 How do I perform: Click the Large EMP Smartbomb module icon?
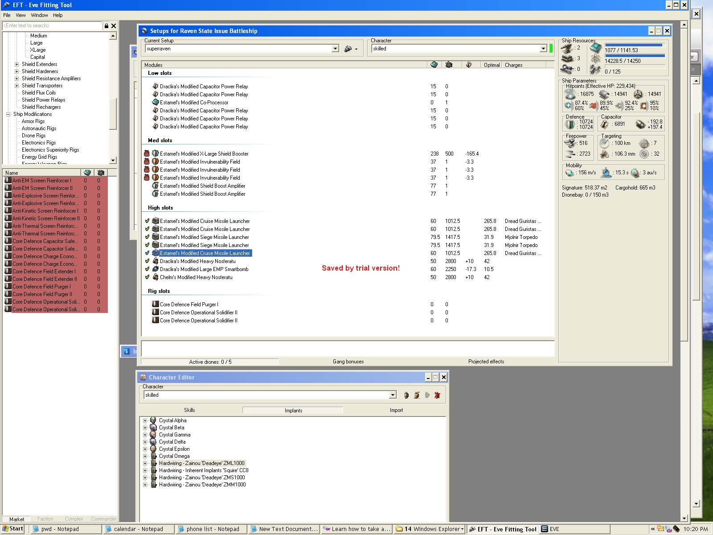point(156,269)
